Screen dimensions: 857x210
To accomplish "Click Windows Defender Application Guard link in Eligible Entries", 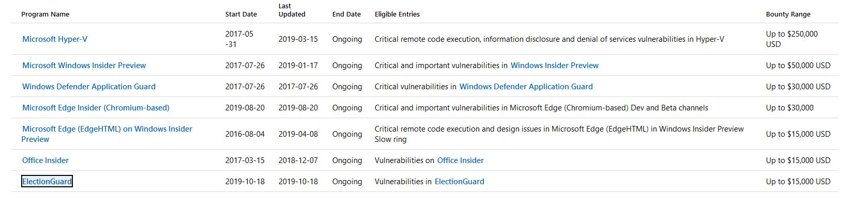I will click(x=526, y=87).
